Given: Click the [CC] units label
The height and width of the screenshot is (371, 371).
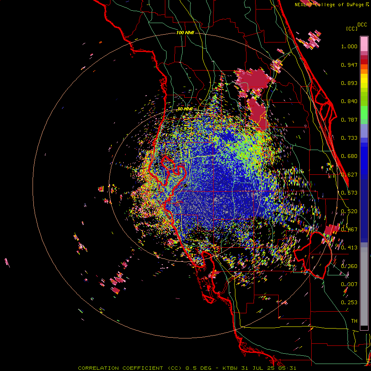Looking at the screenshot, I should [352, 28].
